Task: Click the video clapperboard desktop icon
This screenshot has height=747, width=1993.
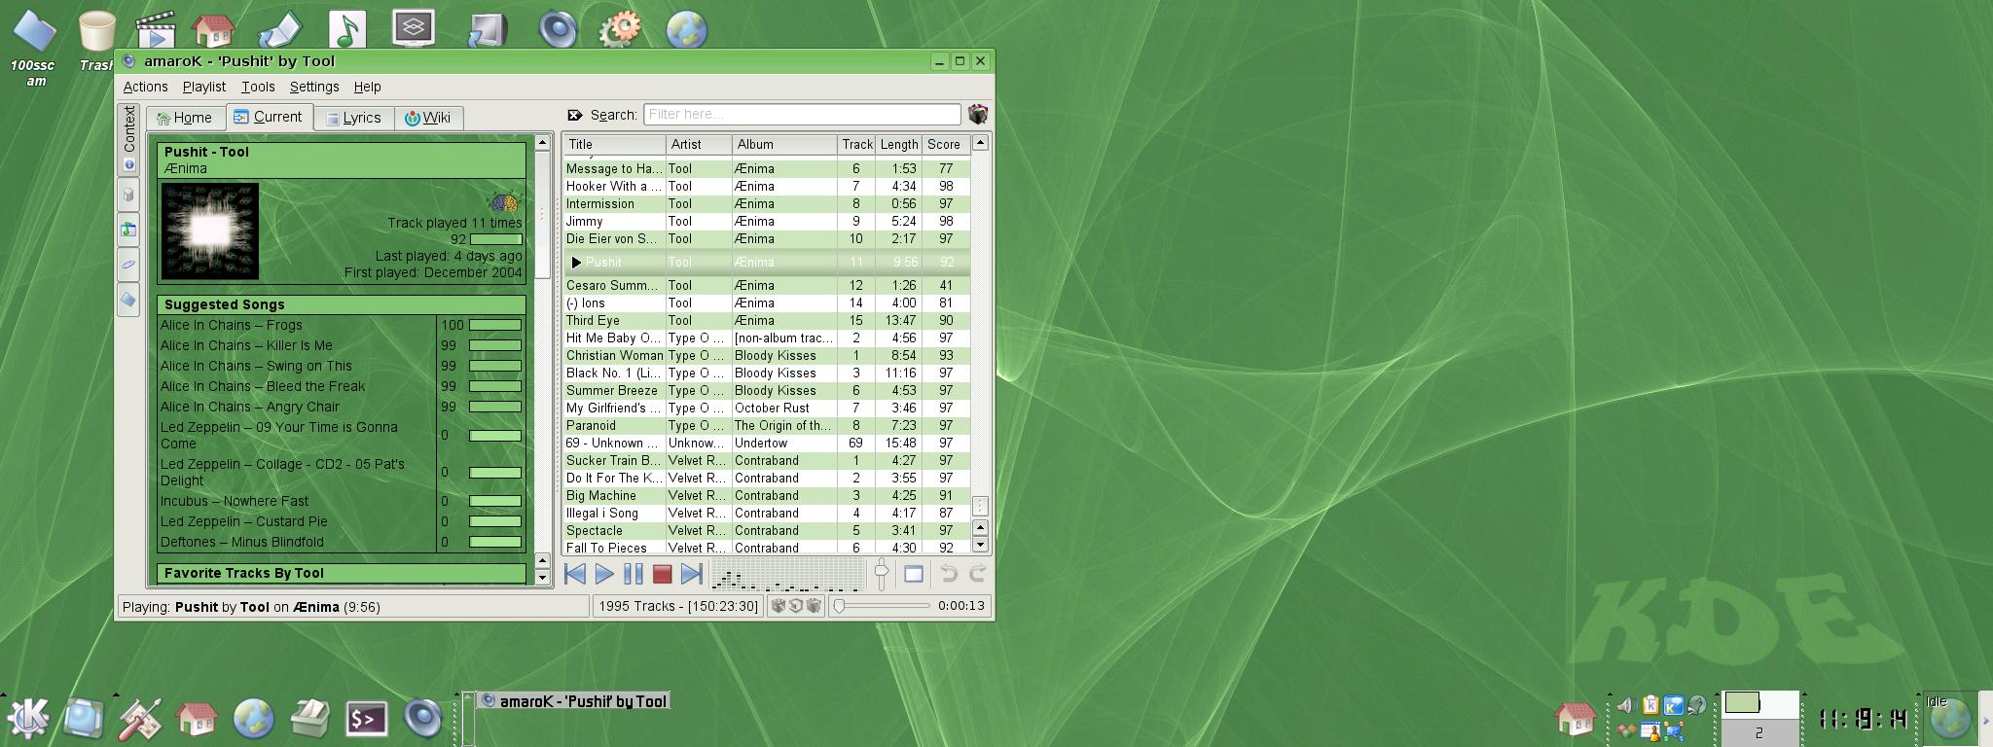Action: [x=155, y=29]
